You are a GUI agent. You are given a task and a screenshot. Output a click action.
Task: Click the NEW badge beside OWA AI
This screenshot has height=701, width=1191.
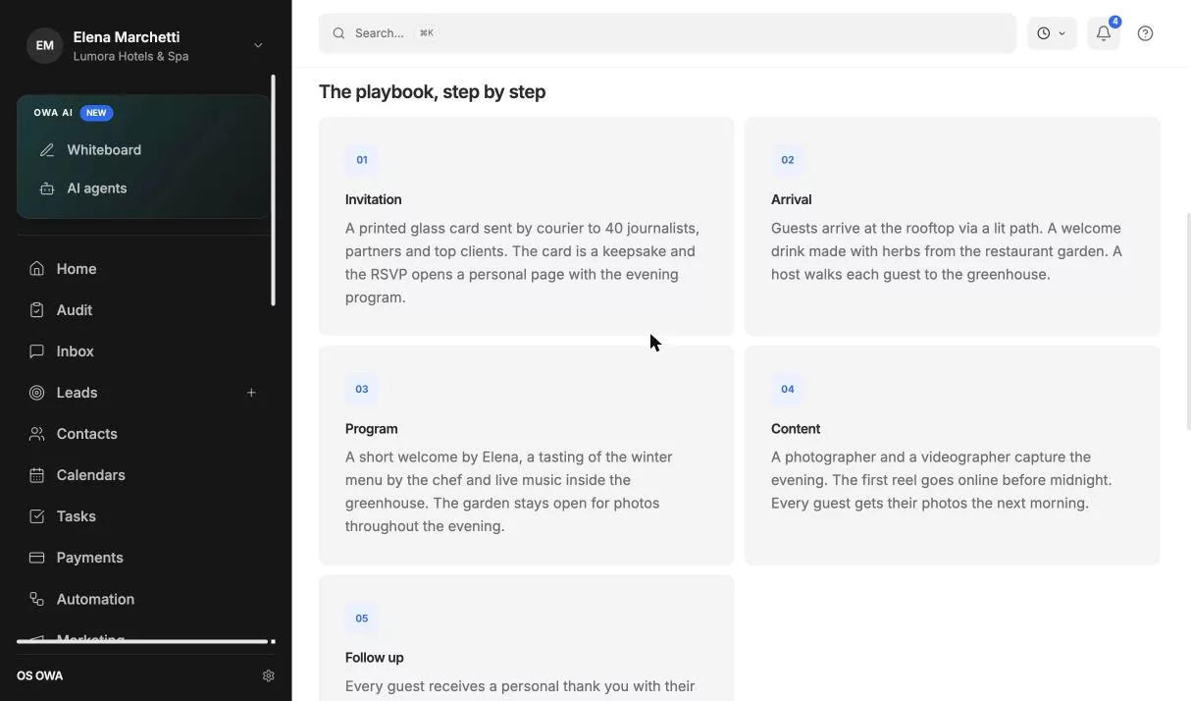click(96, 113)
